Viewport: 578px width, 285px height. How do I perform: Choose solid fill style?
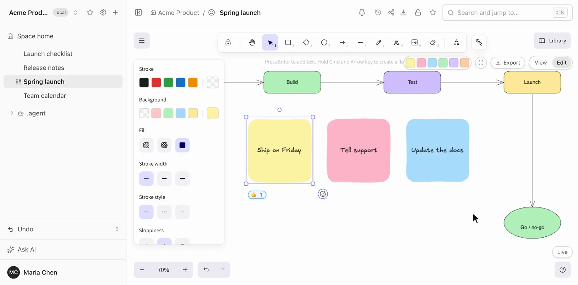pos(182,145)
